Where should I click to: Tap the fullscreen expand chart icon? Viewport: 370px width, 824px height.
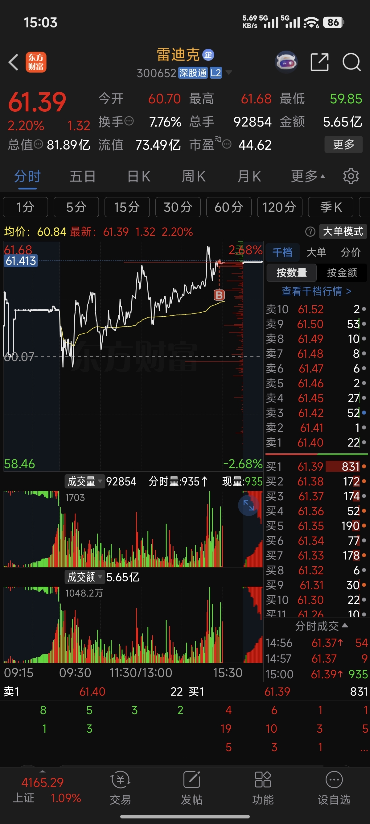pos(248,505)
